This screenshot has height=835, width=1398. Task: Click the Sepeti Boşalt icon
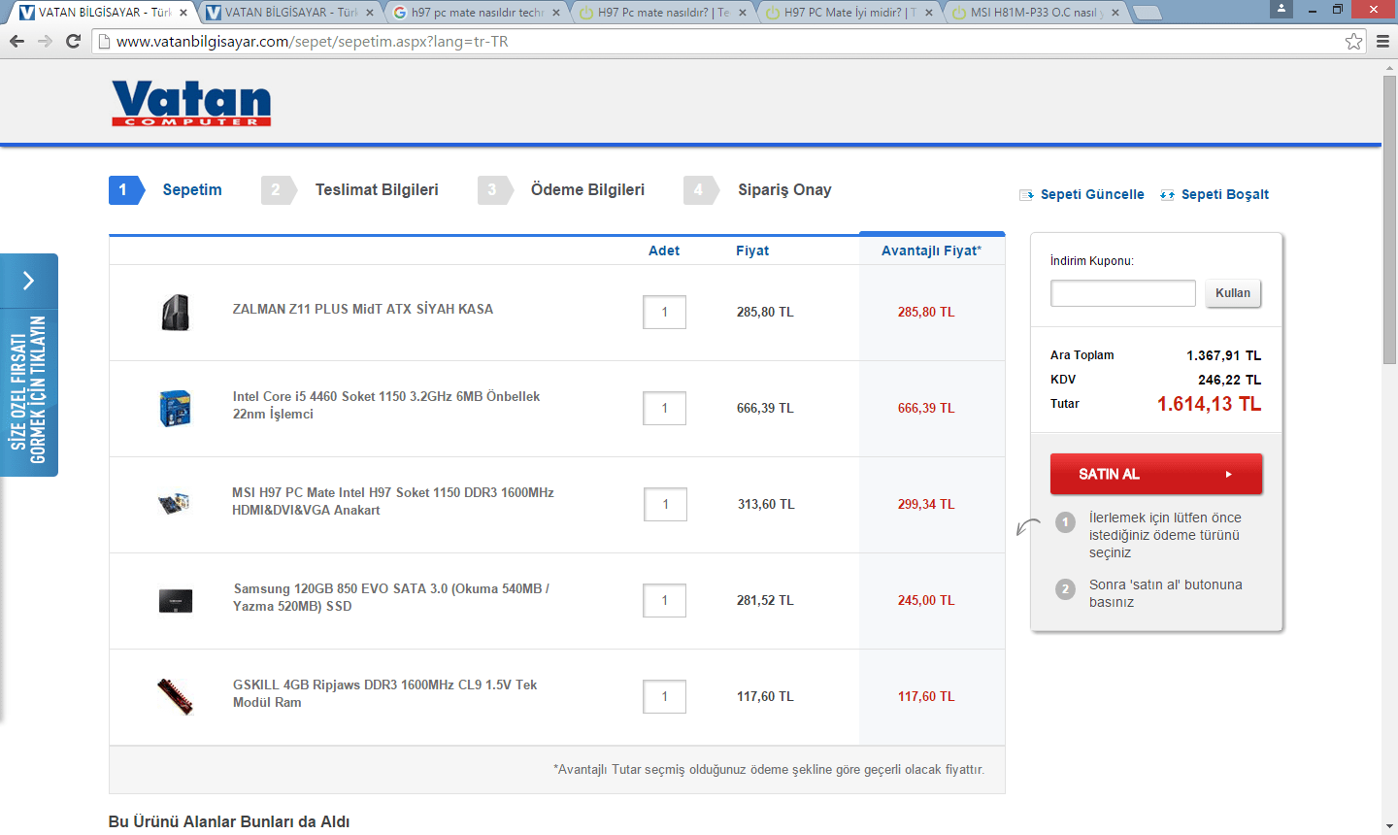click(1167, 195)
